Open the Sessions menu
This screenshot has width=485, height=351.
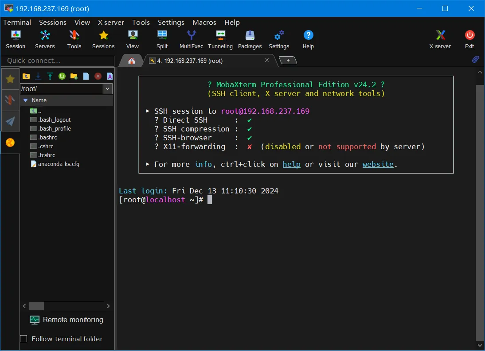(x=53, y=22)
